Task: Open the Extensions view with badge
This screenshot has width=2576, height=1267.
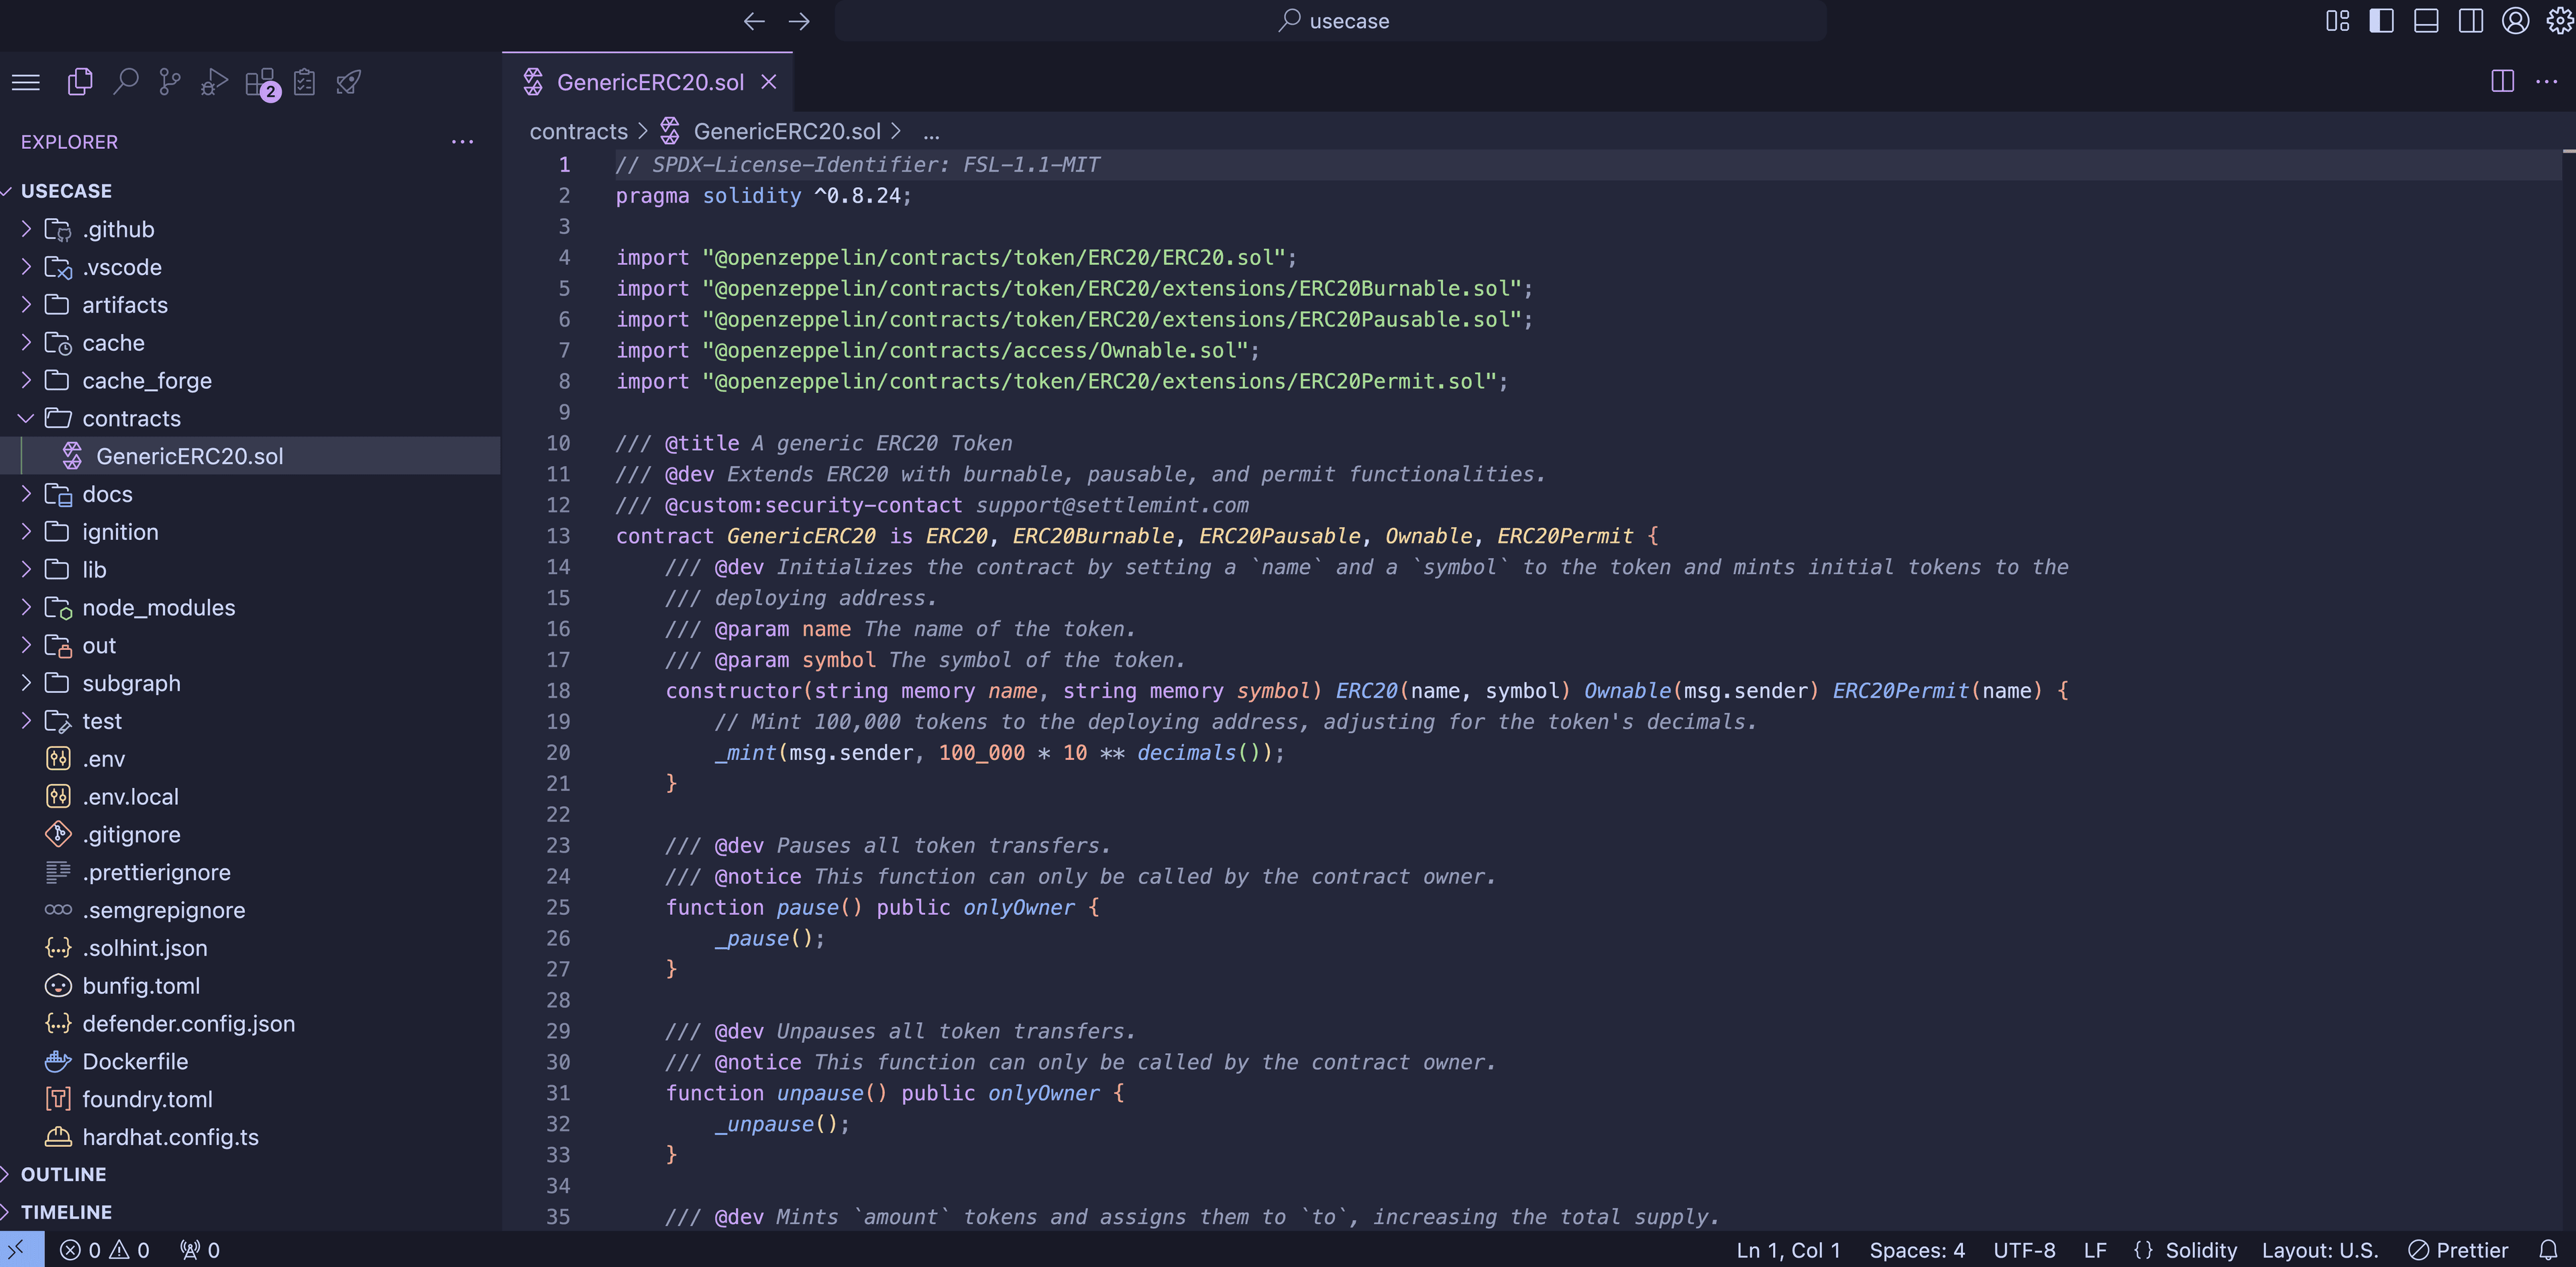Action: (x=262, y=83)
